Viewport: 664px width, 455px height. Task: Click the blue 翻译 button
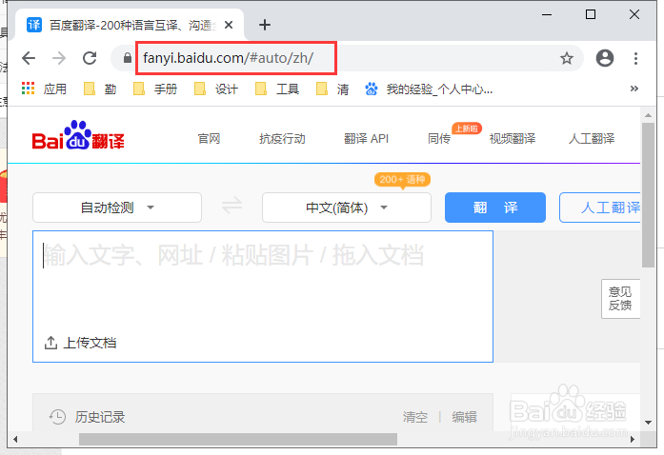pos(495,208)
